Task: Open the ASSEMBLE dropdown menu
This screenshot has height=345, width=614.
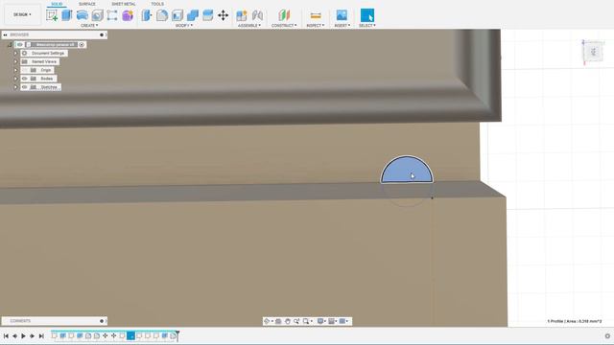Action: [x=249, y=26]
